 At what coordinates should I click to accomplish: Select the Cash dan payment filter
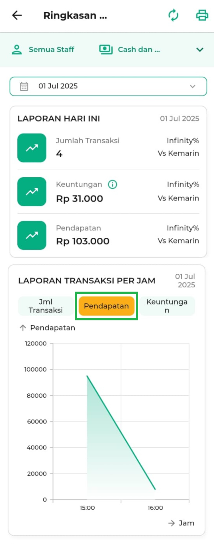pos(139,50)
